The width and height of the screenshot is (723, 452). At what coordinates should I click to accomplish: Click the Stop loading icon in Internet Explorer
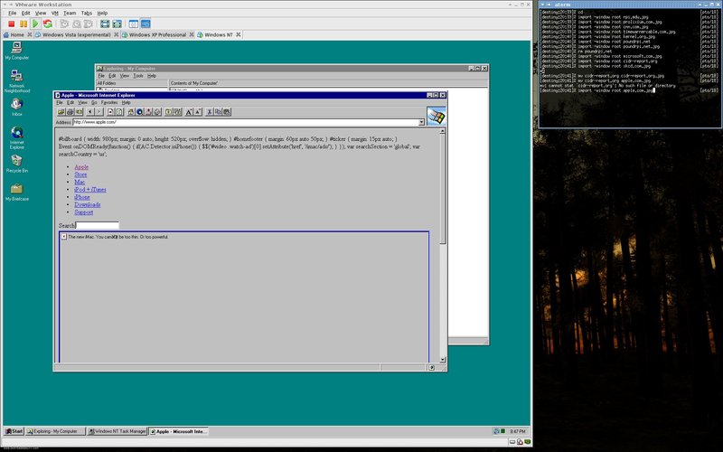110,111
